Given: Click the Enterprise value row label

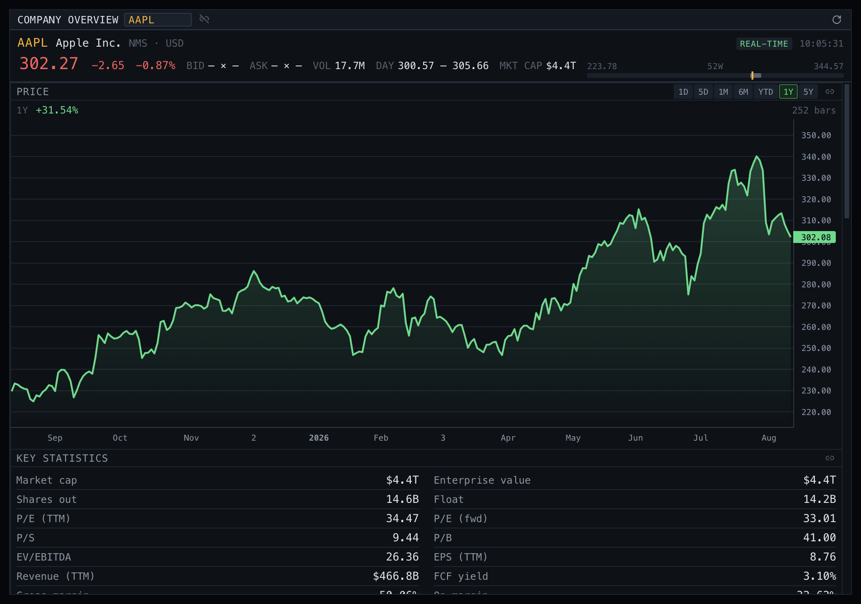Looking at the screenshot, I should point(482,480).
